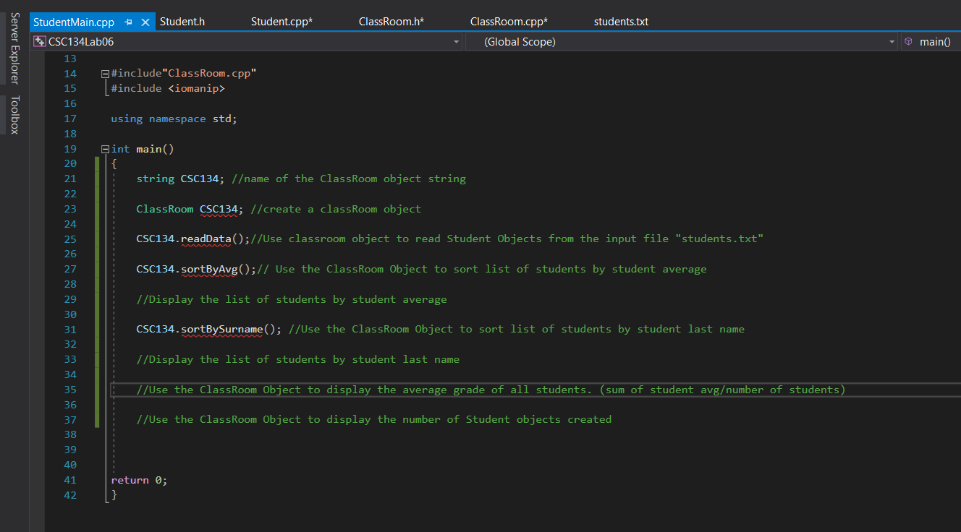Collapse the int main() function block

pos(106,149)
